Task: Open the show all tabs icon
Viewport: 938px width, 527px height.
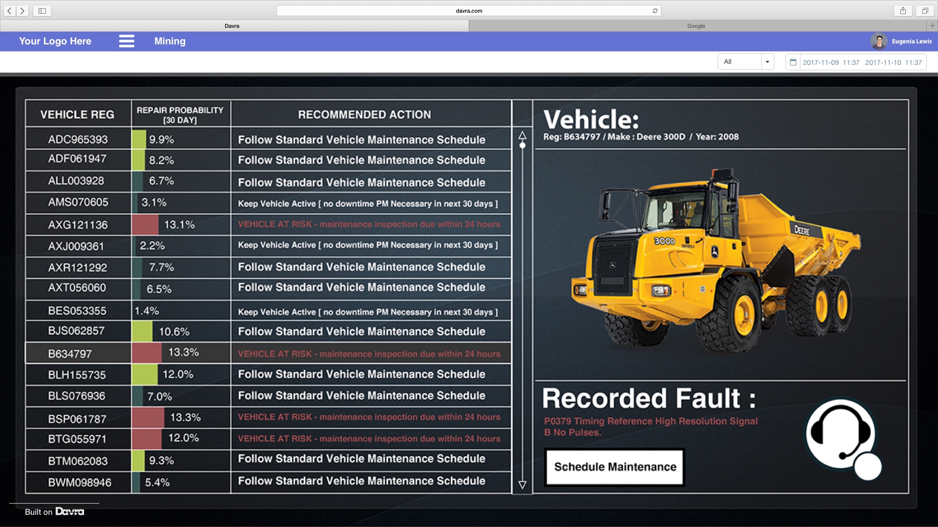Action: coord(925,11)
